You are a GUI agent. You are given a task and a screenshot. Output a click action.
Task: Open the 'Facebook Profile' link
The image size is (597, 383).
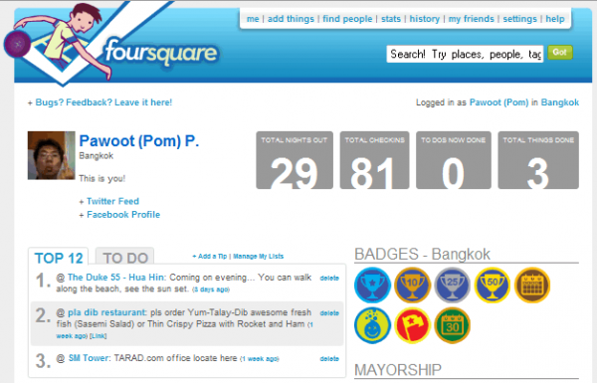(123, 215)
